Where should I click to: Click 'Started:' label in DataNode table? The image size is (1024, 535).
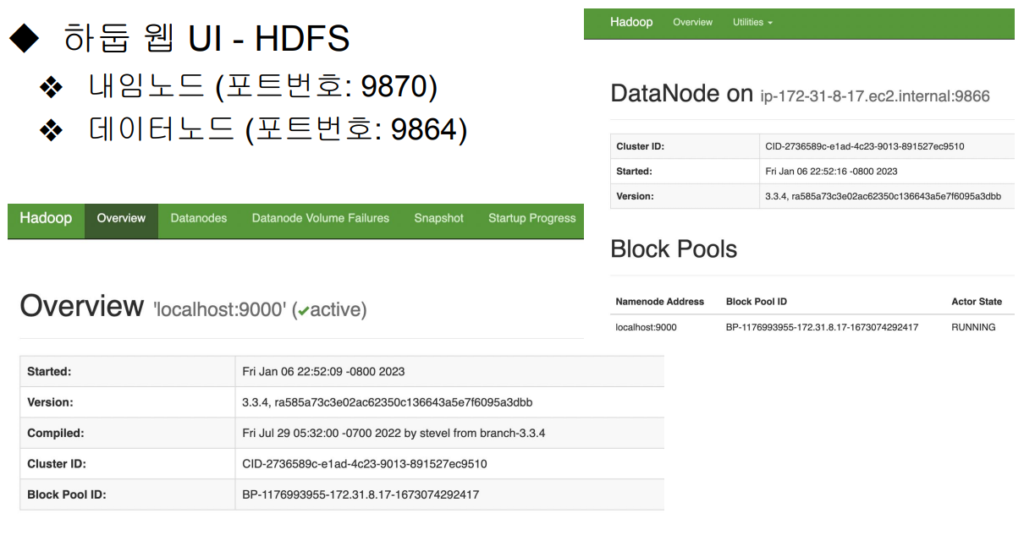tap(634, 171)
